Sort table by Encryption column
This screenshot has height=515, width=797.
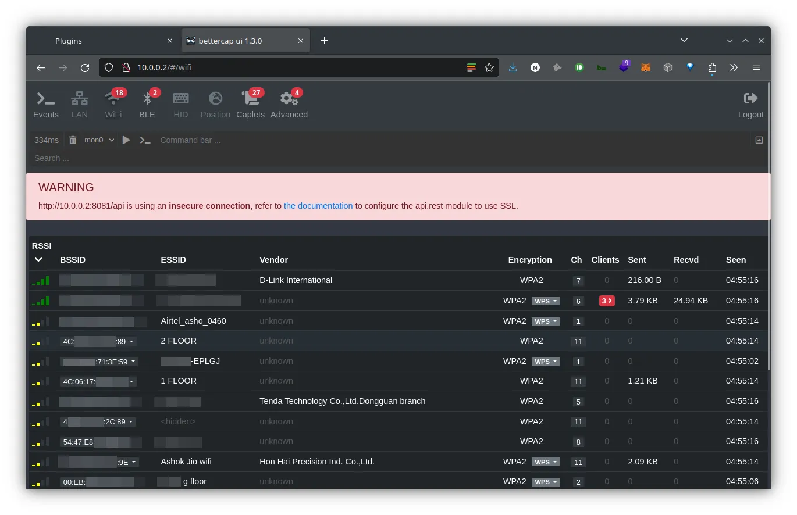[x=530, y=260]
